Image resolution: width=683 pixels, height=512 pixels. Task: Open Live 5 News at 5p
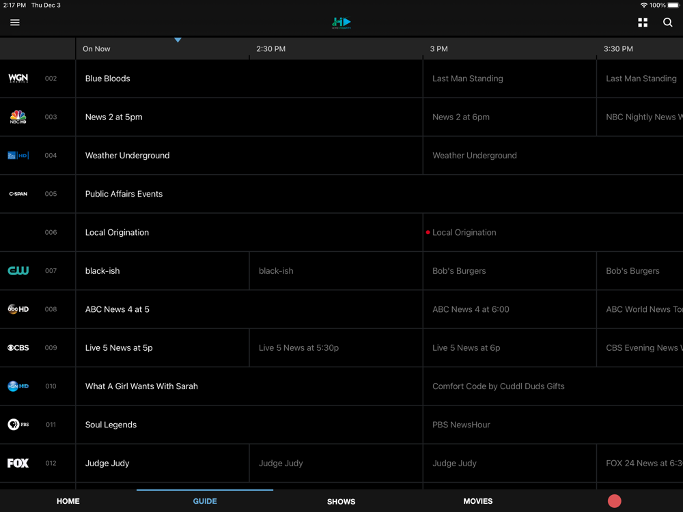coord(163,347)
